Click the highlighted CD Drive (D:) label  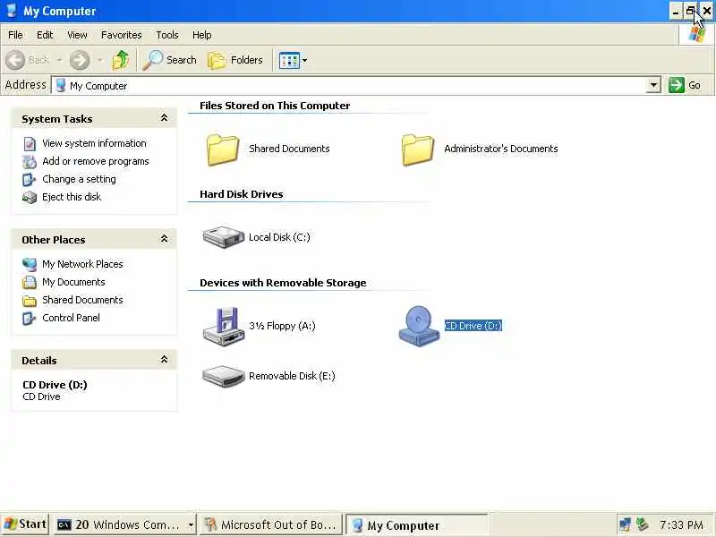pyautogui.click(x=473, y=326)
